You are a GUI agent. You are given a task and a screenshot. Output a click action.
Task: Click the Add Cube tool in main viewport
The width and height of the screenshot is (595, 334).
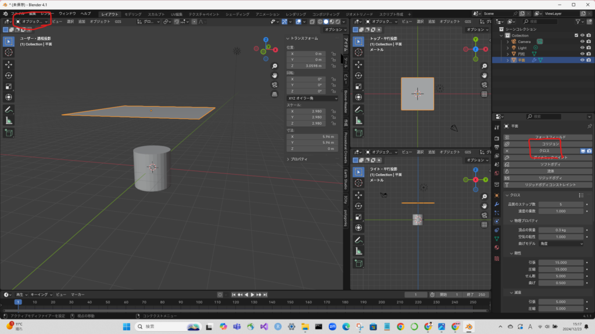coord(9,133)
